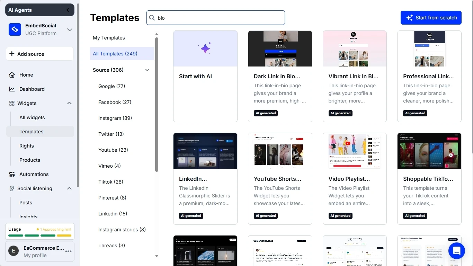Click the Automations icon

(x=12, y=174)
